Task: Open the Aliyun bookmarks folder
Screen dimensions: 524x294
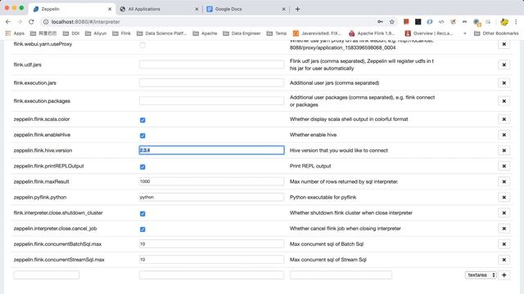Action: (x=96, y=33)
